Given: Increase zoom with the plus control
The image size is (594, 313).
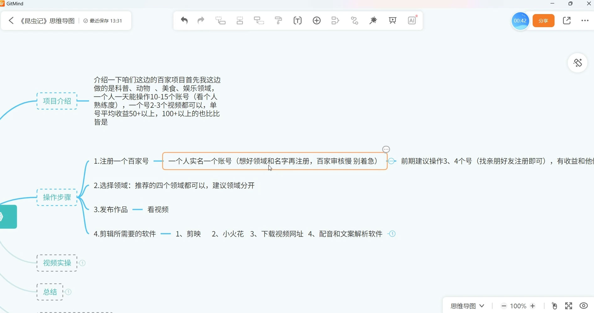Looking at the screenshot, I should [x=533, y=306].
